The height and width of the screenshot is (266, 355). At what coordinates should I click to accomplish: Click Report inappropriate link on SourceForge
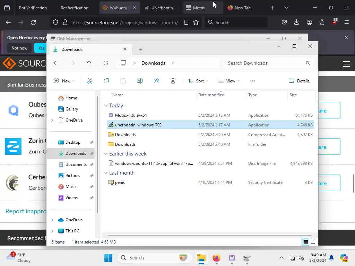point(26,211)
